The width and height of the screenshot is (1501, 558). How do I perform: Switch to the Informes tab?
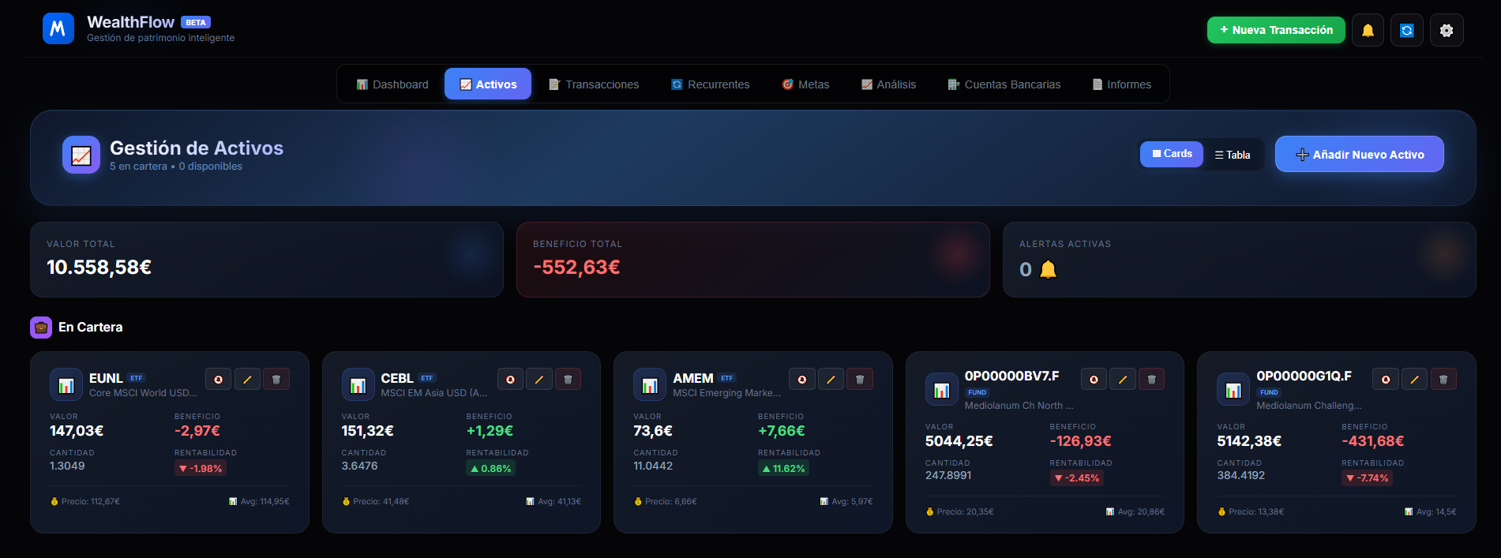click(x=1121, y=84)
